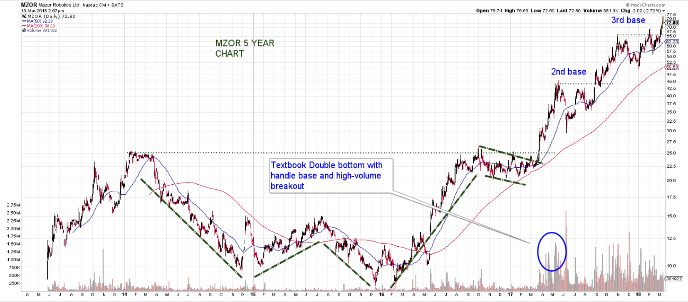Screen dimensions: 688x302
Task: Click the blue 62.23 MA tag on the price axis
Action: point(672,42)
